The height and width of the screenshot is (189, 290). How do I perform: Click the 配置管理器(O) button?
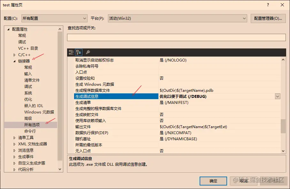point(268,18)
